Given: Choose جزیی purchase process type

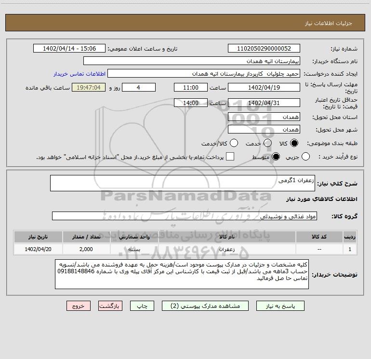Looking at the screenshot, I should pos(305,157).
